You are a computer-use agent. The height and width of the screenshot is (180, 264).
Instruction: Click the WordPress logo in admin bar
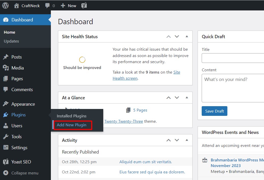pos(5,6)
